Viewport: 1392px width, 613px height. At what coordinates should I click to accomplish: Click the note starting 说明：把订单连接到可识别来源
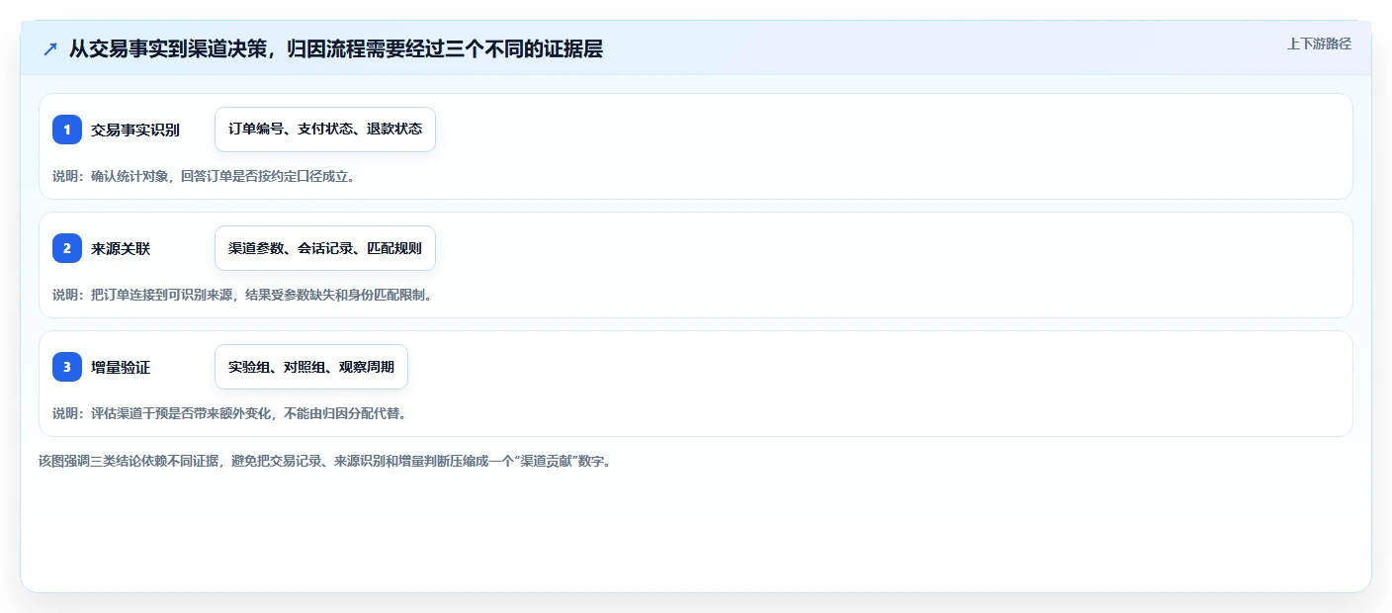pyautogui.click(x=242, y=295)
